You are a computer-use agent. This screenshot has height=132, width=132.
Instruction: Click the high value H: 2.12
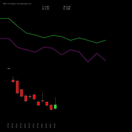point(67,7)
